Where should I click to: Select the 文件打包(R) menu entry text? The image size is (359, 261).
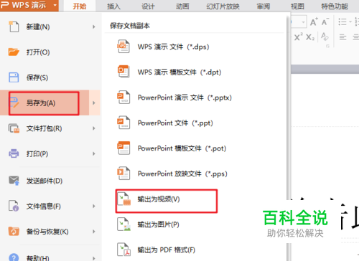[45, 128]
